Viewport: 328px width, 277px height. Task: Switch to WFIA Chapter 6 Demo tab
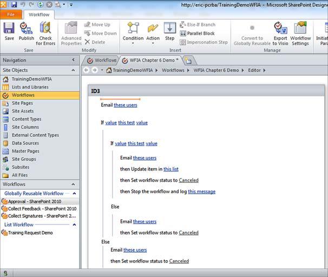click(150, 61)
